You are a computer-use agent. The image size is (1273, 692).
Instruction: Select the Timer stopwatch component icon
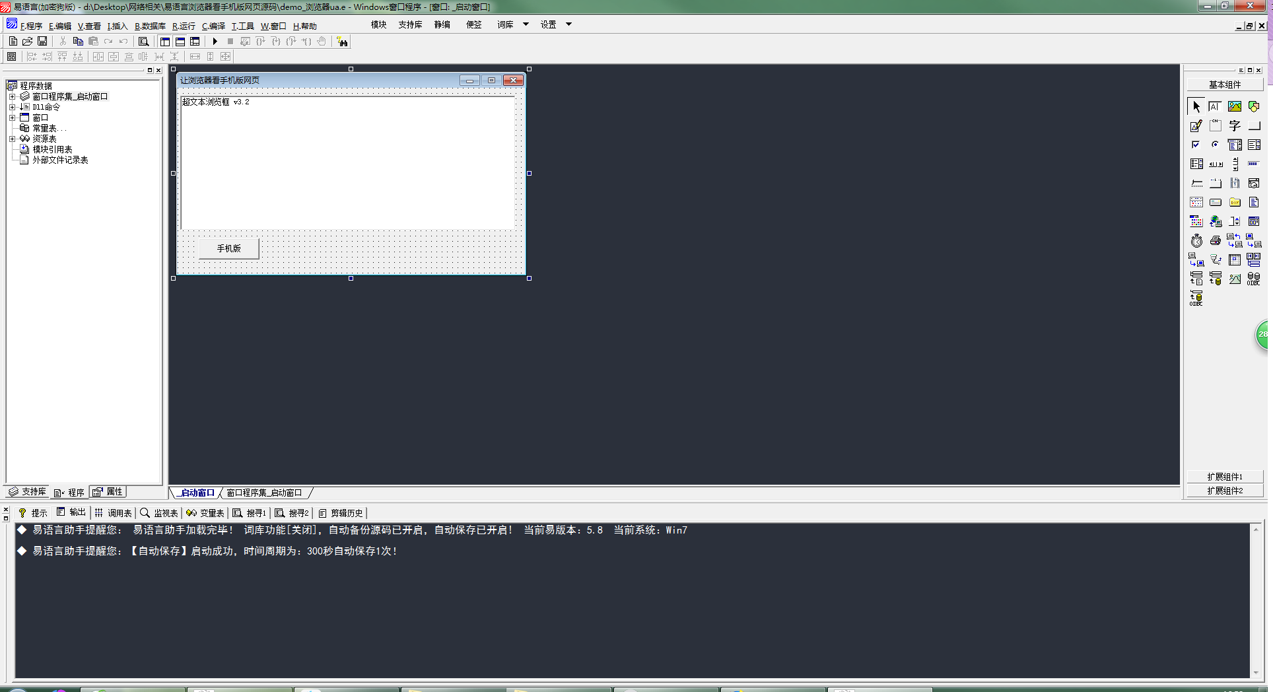click(1196, 240)
